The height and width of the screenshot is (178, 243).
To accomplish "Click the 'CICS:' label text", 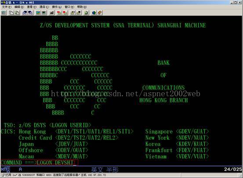I will (x=8, y=131).
